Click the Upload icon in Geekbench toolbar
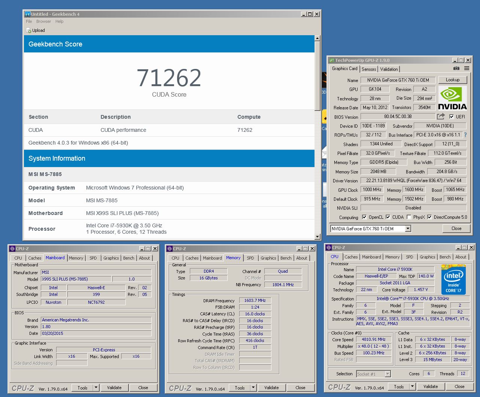The height and width of the screenshot is (397, 480). pos(29,30)
